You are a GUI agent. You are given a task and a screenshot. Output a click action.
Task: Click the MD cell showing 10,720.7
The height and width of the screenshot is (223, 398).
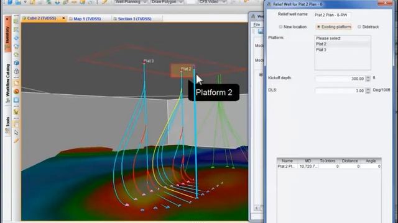[x=308, y=167]
